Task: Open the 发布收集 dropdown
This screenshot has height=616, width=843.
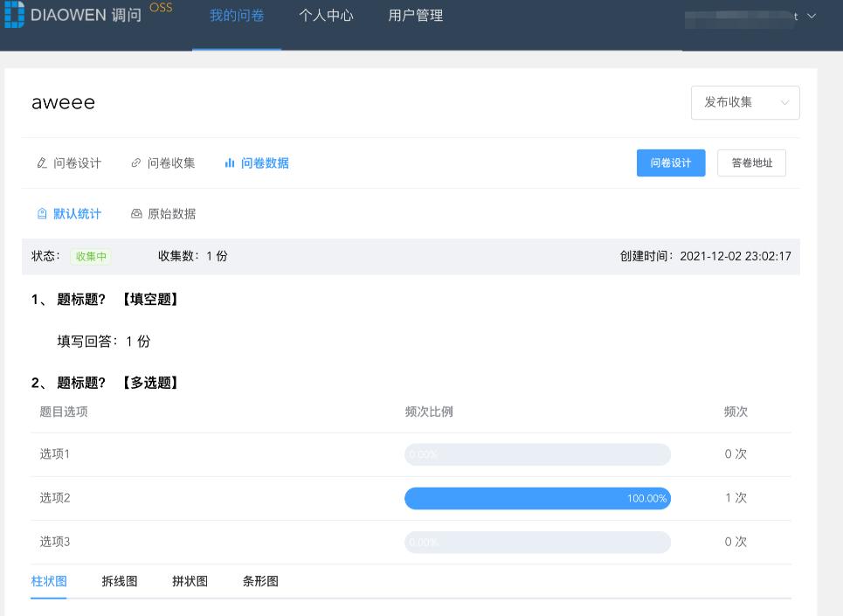Action: point(744,102)
